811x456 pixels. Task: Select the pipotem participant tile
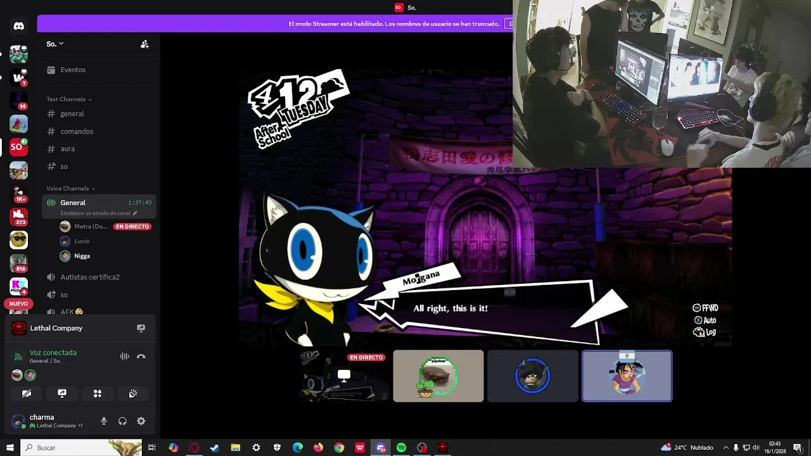click(438, 376)
